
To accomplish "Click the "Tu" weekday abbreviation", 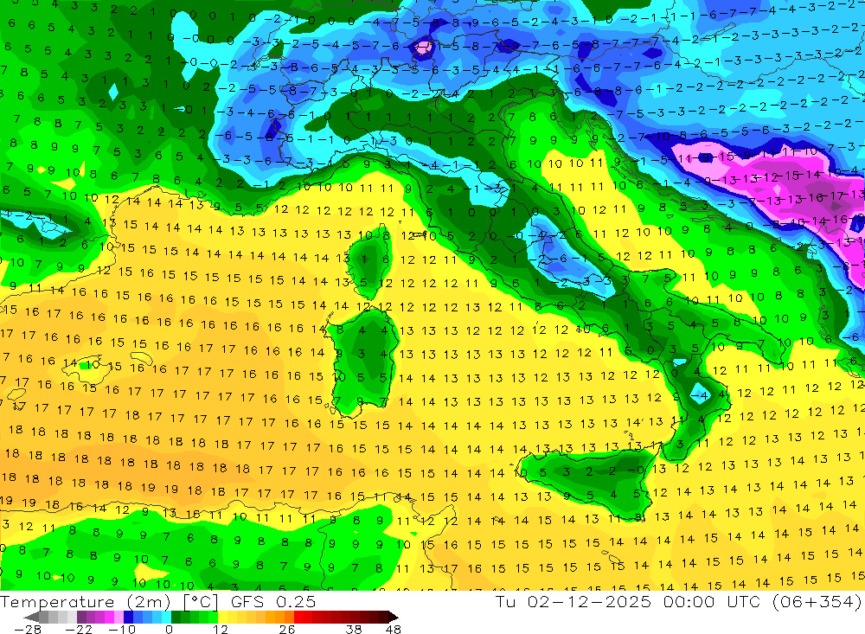I will [506, 601].
